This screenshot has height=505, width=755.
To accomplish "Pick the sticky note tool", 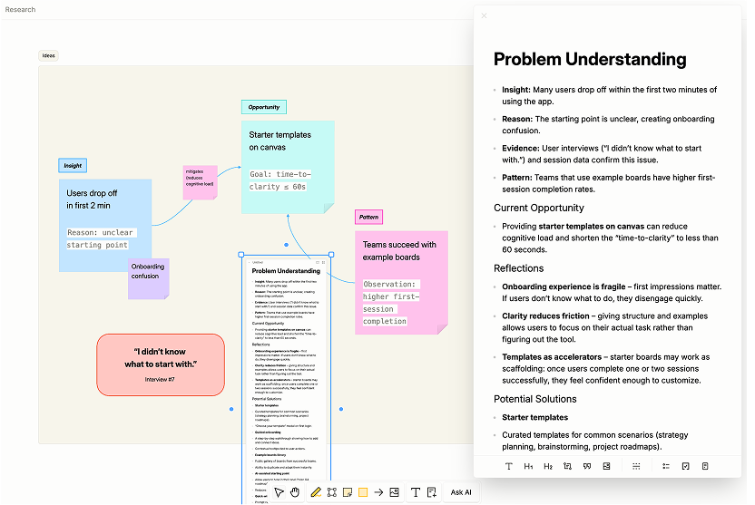I will (348, 492).
